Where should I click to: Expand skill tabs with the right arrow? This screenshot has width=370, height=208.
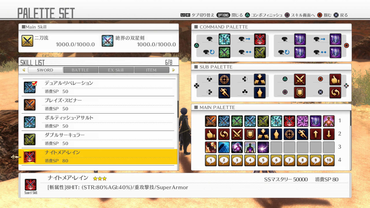pos(173,70)
